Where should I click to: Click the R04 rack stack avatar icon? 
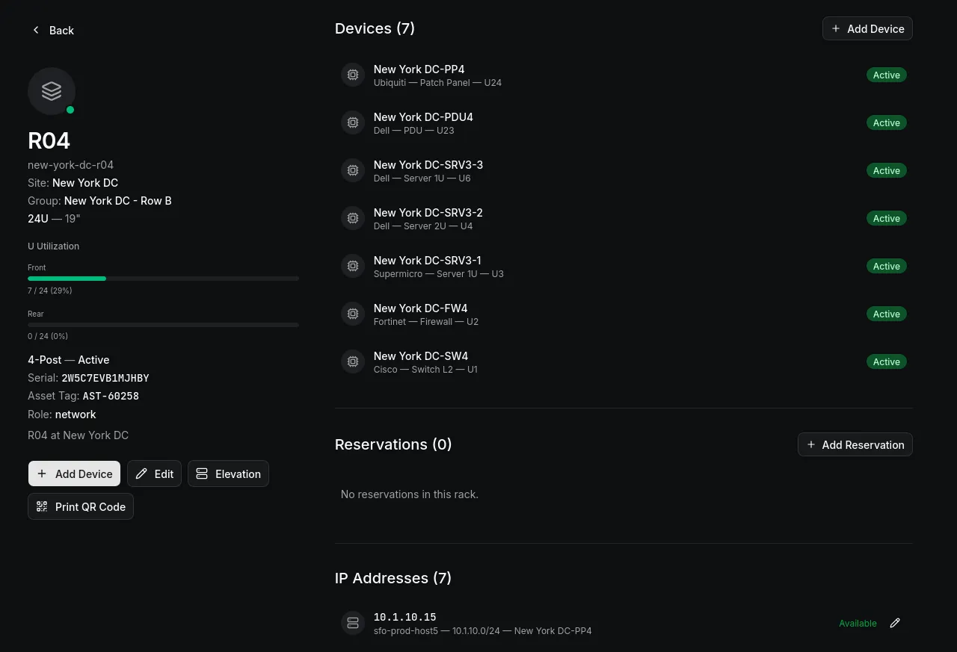[52, 91]
